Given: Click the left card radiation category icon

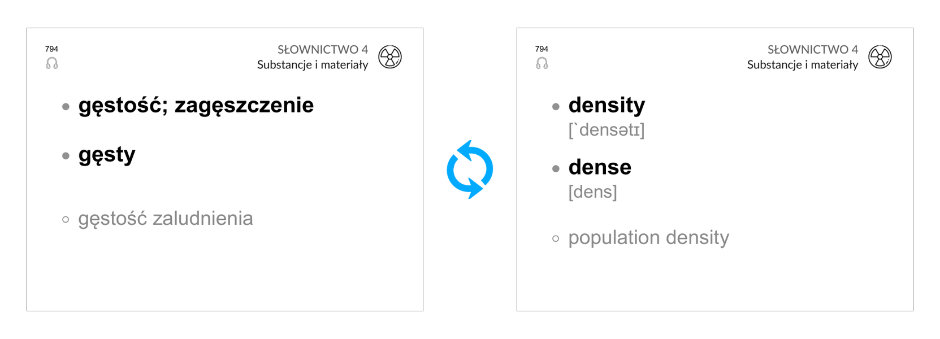Looking at the screenshot, I should [x=390, y=56].
